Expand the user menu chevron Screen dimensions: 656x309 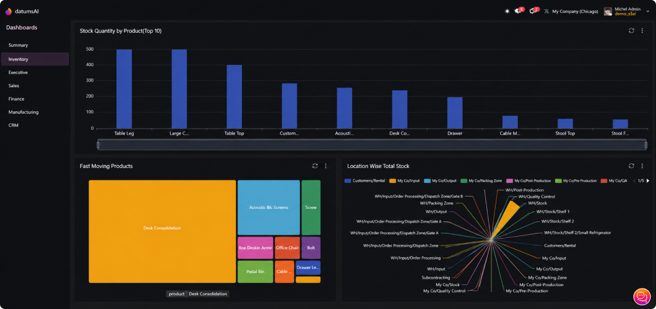[647, 12]
